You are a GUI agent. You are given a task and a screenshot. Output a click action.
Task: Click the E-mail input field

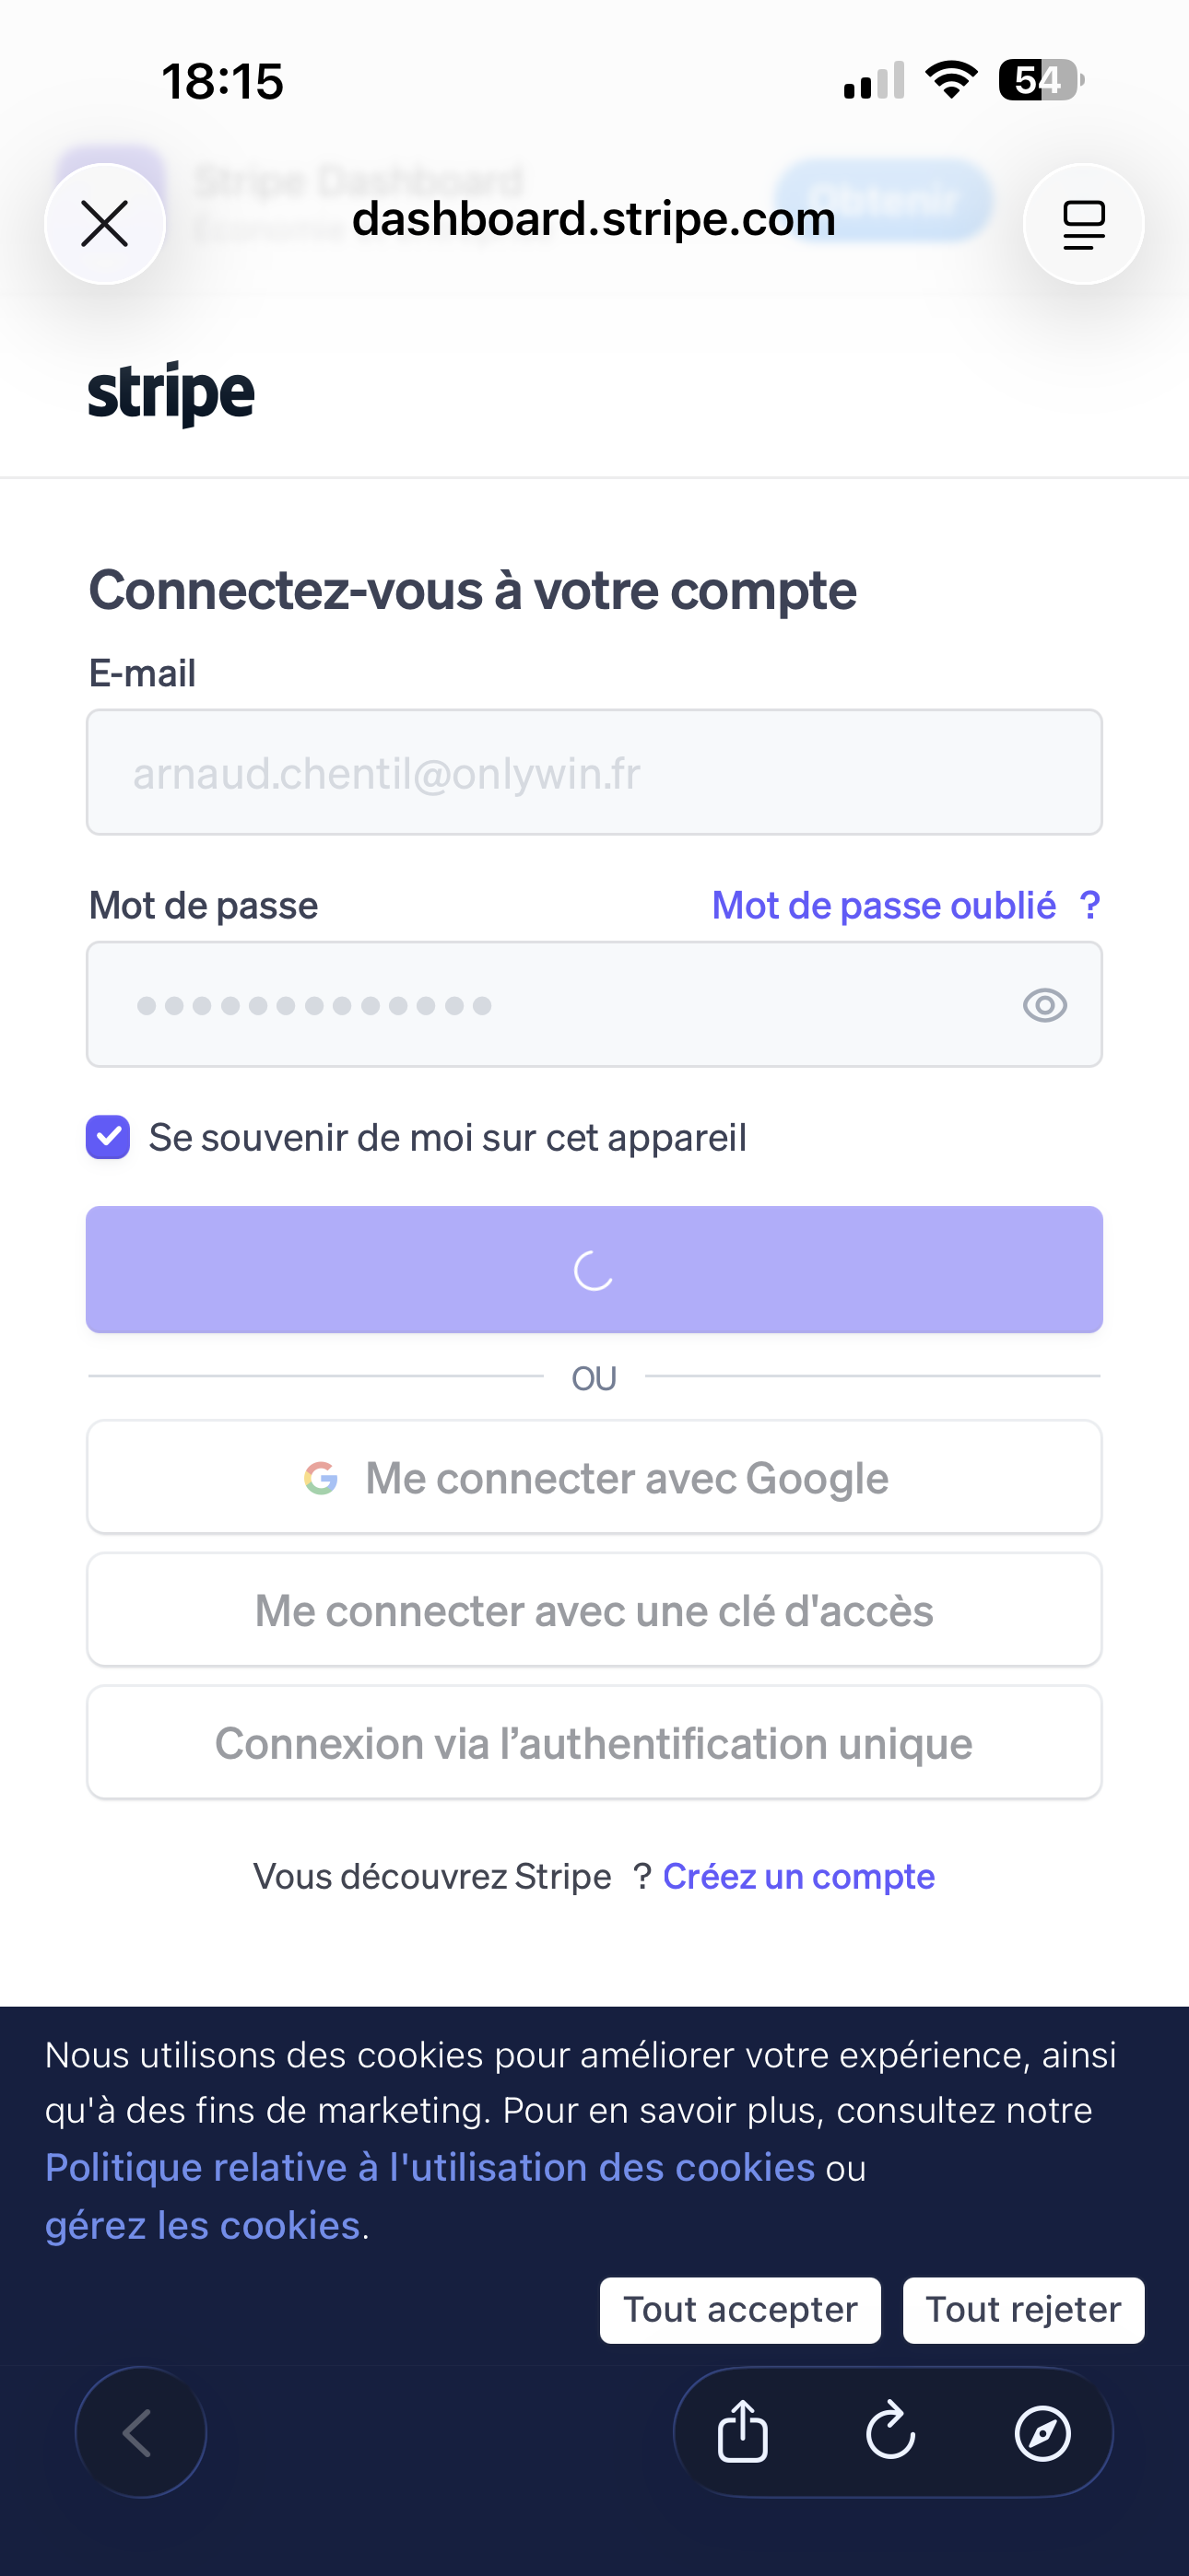coord(594,773)
